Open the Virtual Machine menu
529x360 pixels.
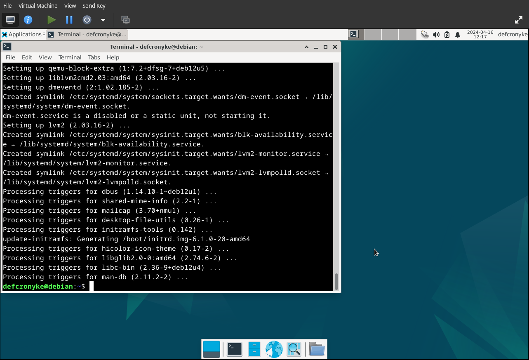pos(38,5)
